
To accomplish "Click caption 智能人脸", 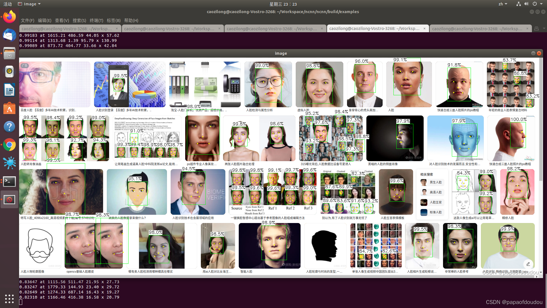I will [246, 271].
